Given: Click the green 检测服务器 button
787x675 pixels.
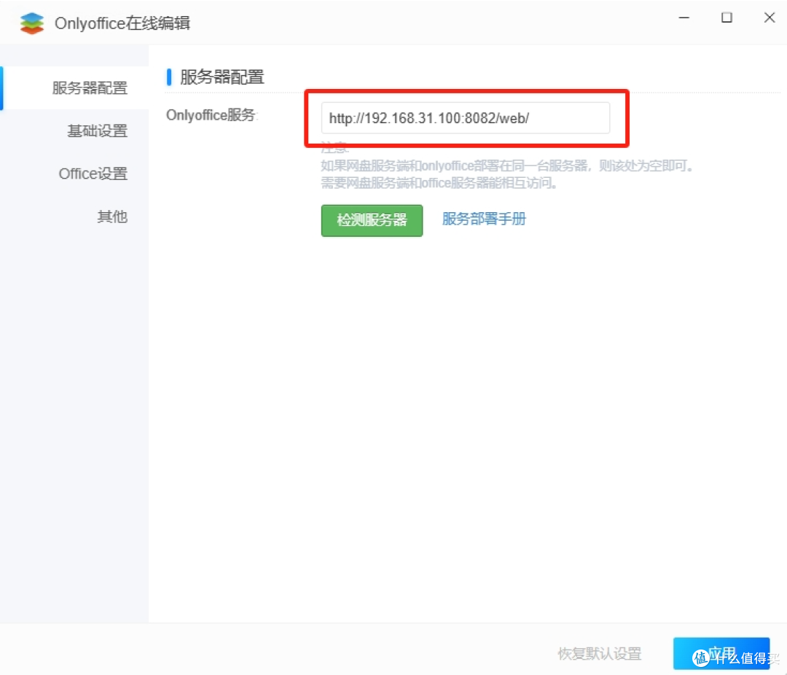Looking at the screenshot, I should click(x=372, y=220).
